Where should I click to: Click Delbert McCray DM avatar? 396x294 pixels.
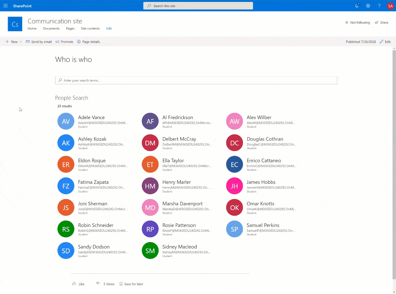150,143
